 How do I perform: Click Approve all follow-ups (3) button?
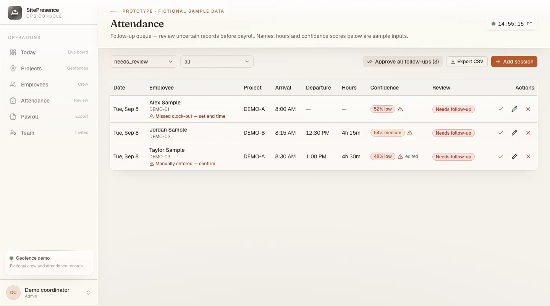point(403,62)
